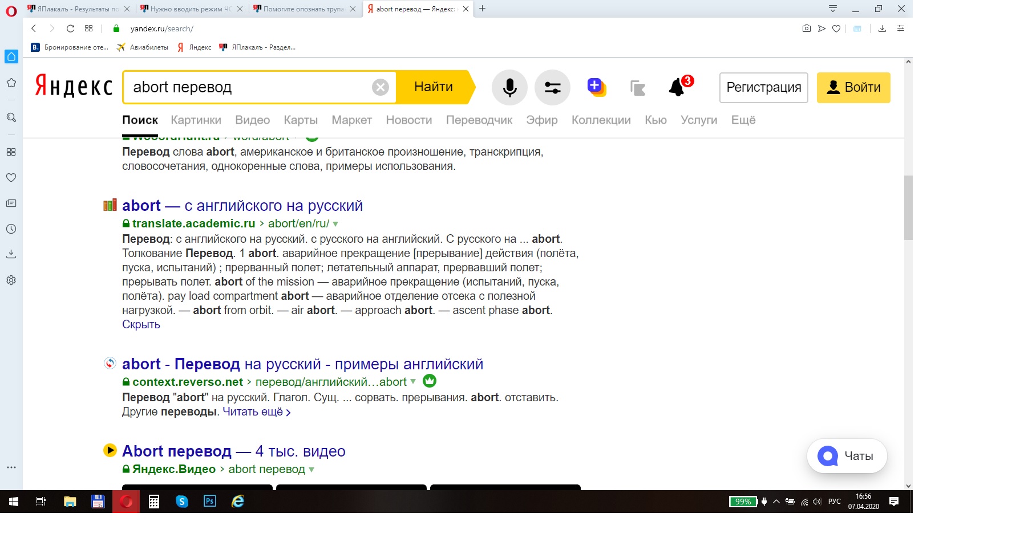Click the yandex.ru/search address bar
The height and width of the screenshot is (546, 1028).
point(162,28)
